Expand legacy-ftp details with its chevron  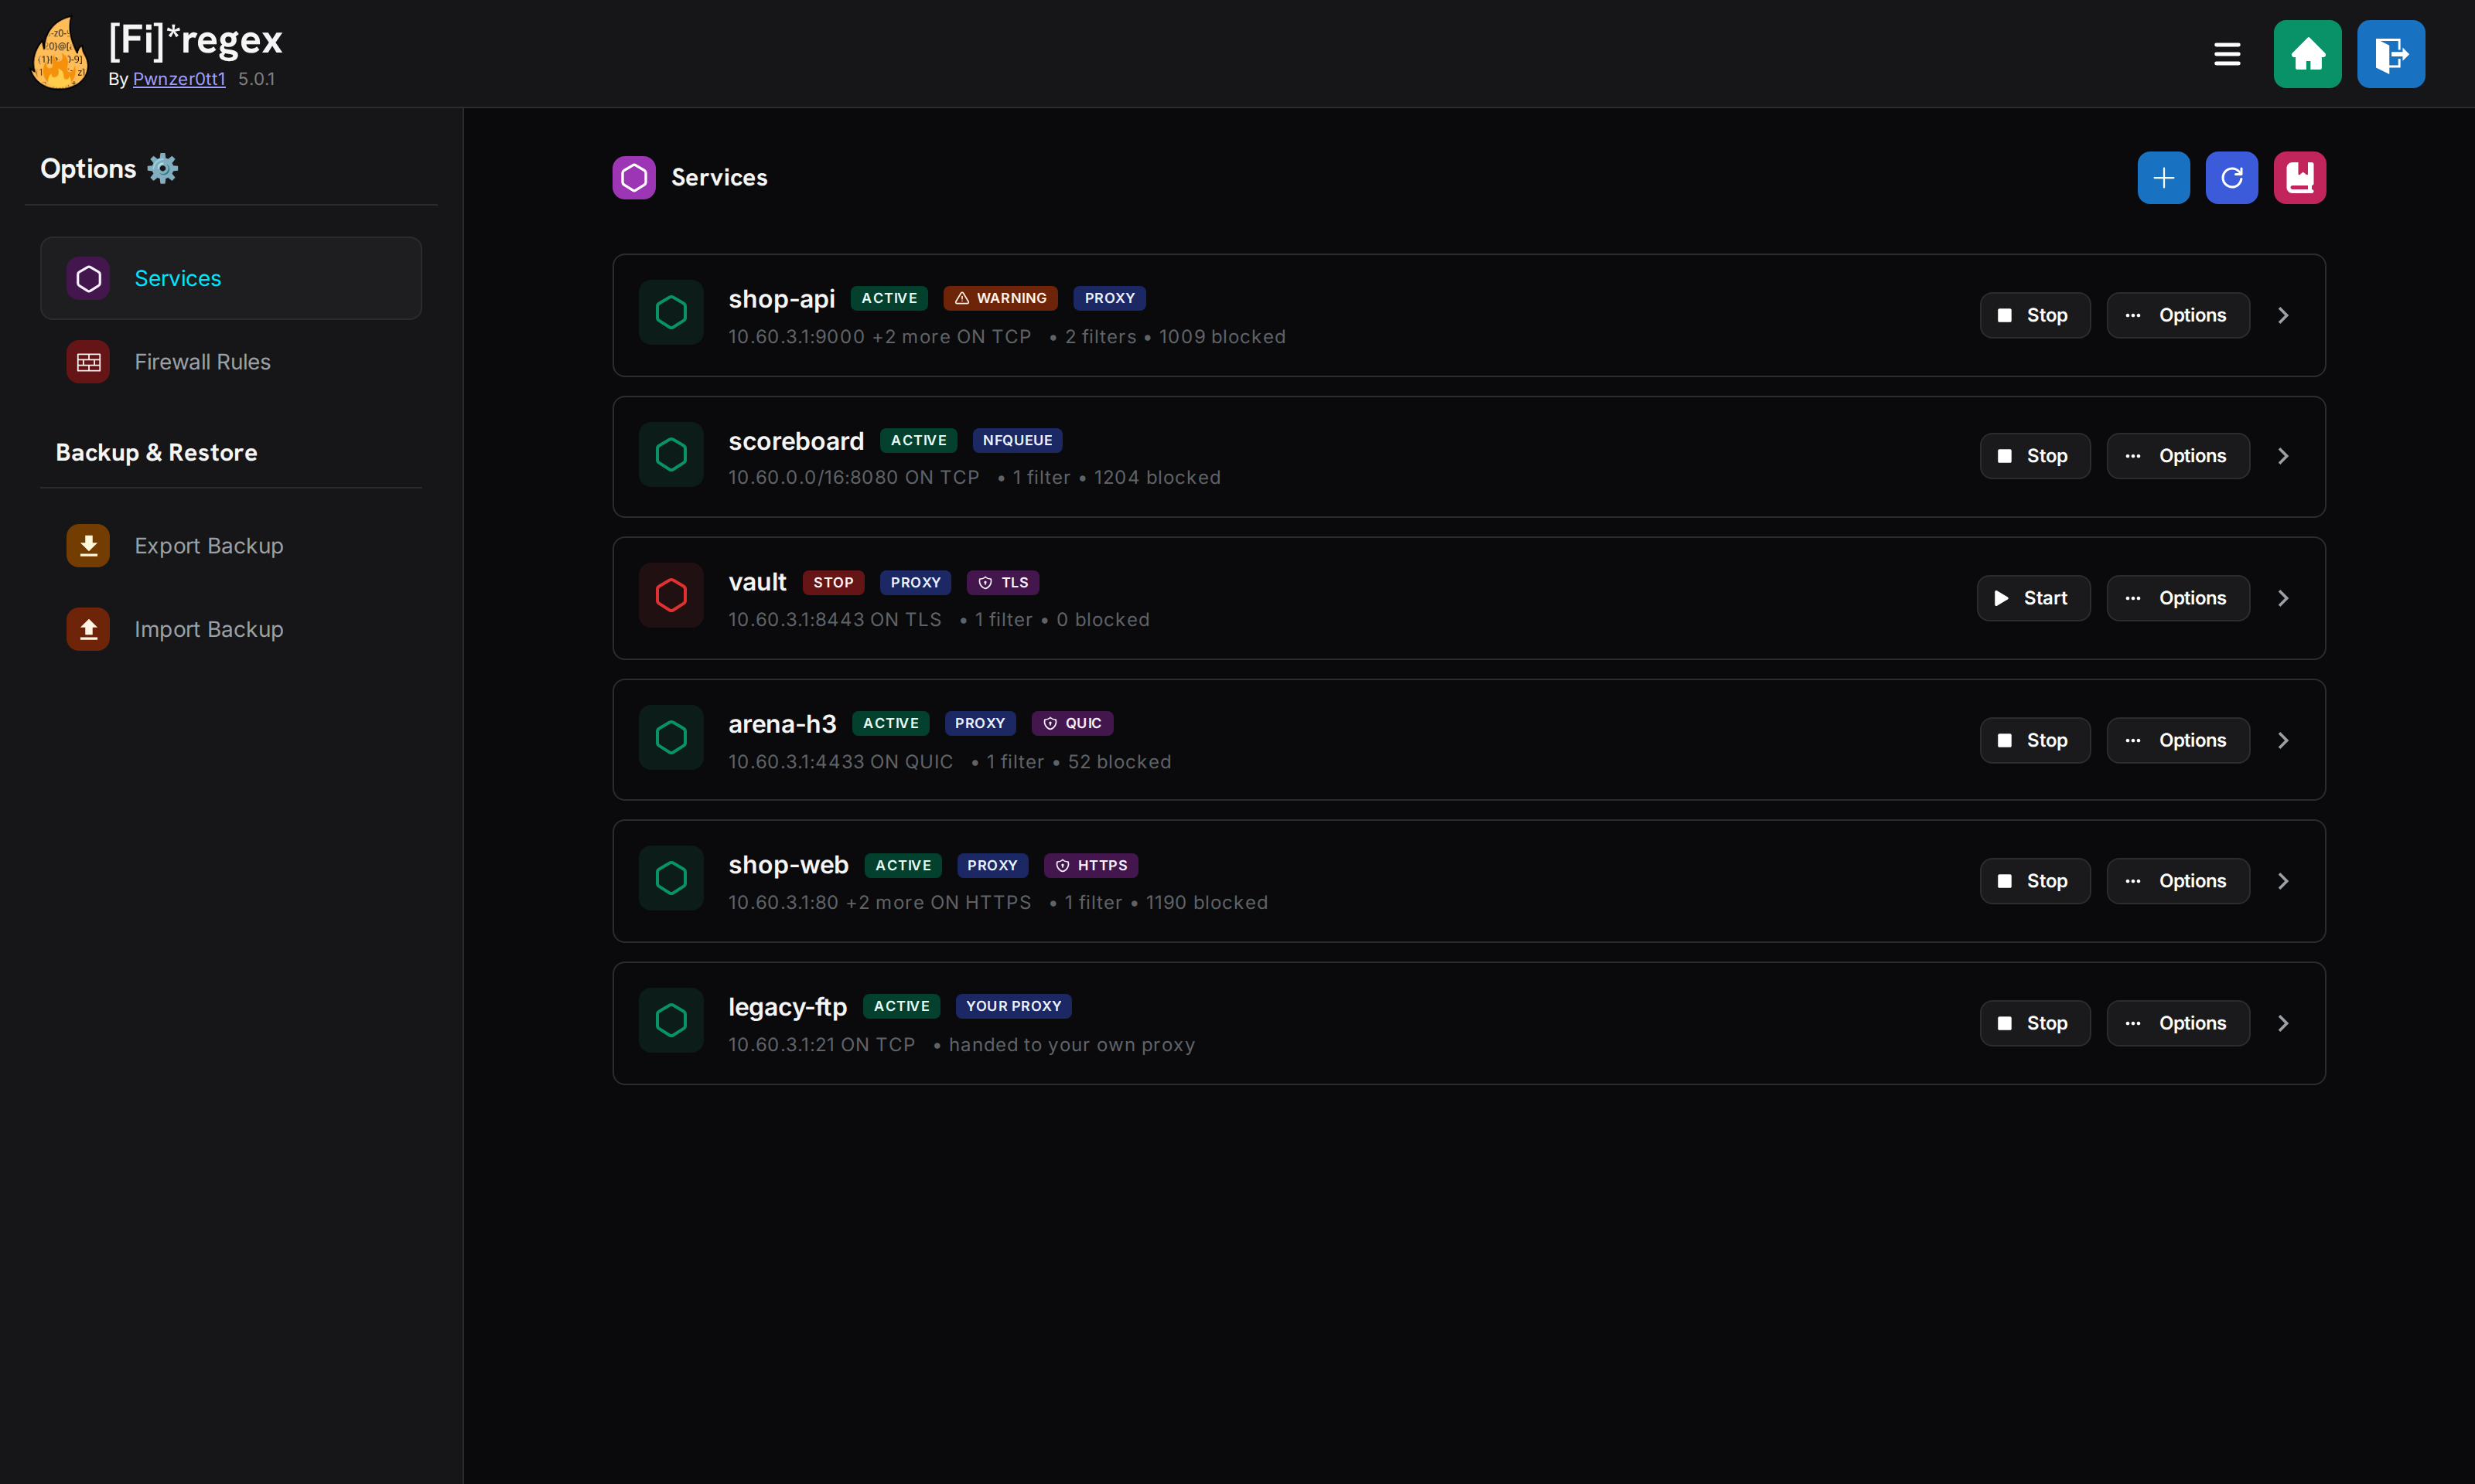click(2283, 1023)
